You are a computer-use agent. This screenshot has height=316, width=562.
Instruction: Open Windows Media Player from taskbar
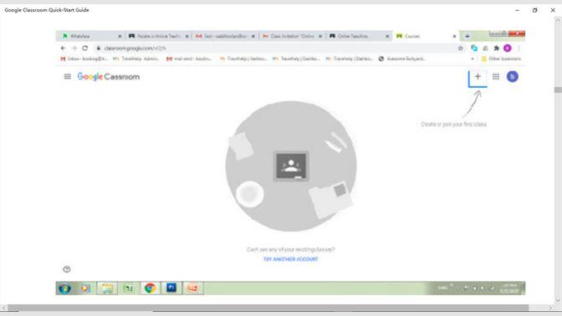point(85,288)
